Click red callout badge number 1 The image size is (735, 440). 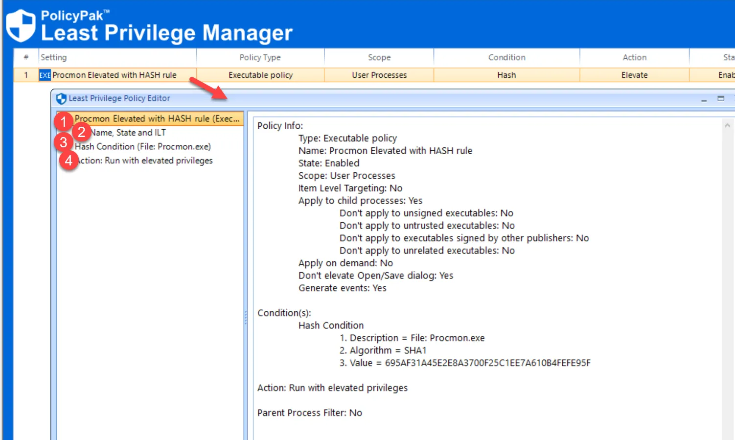tap(65, 122)
